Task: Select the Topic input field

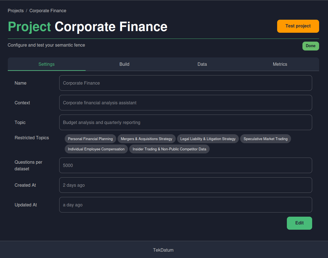Action: [185, 122]
